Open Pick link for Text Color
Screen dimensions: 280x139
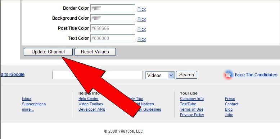[141, 39]
